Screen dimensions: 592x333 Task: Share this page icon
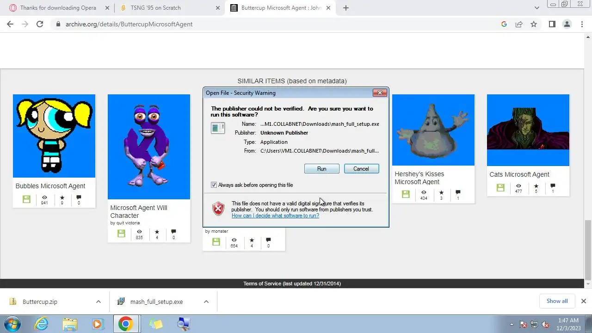coord(519,24)
